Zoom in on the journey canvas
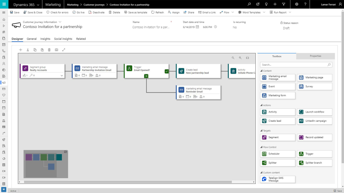The image size is (344, 193). pyautogui.click(x=240, y=58)
